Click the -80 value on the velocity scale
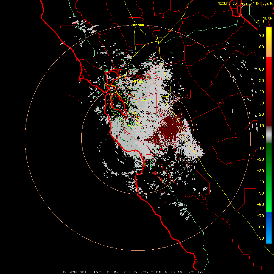 pos(260,227)
